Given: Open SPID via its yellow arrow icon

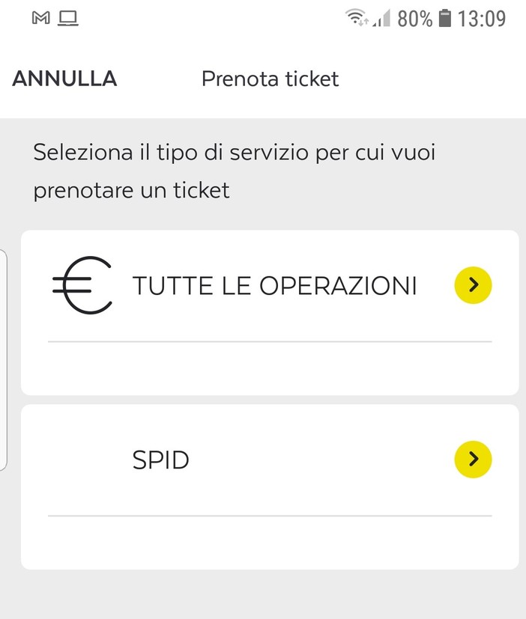Looking at the screenshot, I should tap(473, 460).
